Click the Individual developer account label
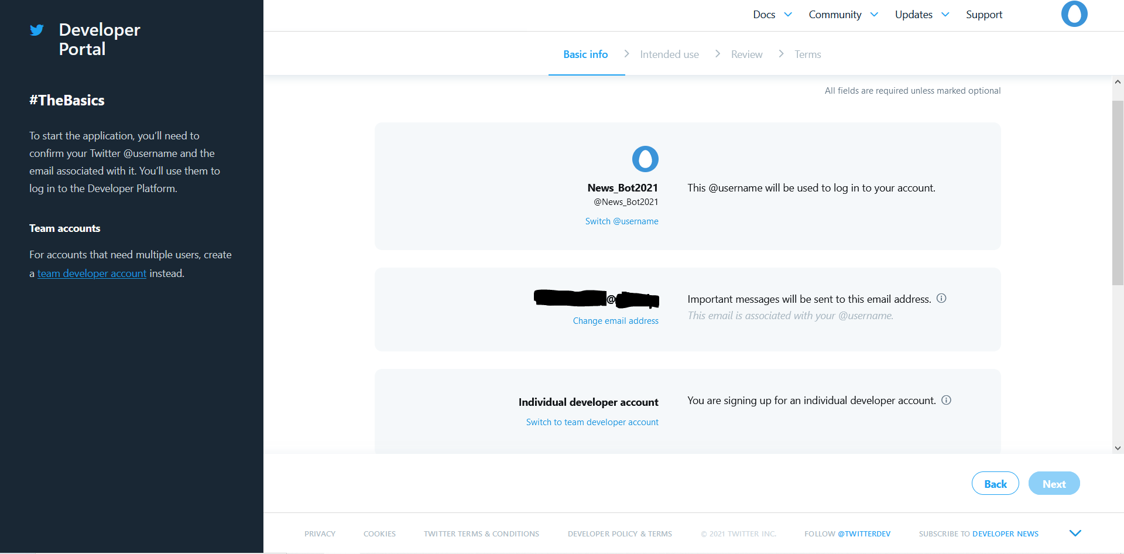This screenshot has width=1124, height=554. coord(588,402)
